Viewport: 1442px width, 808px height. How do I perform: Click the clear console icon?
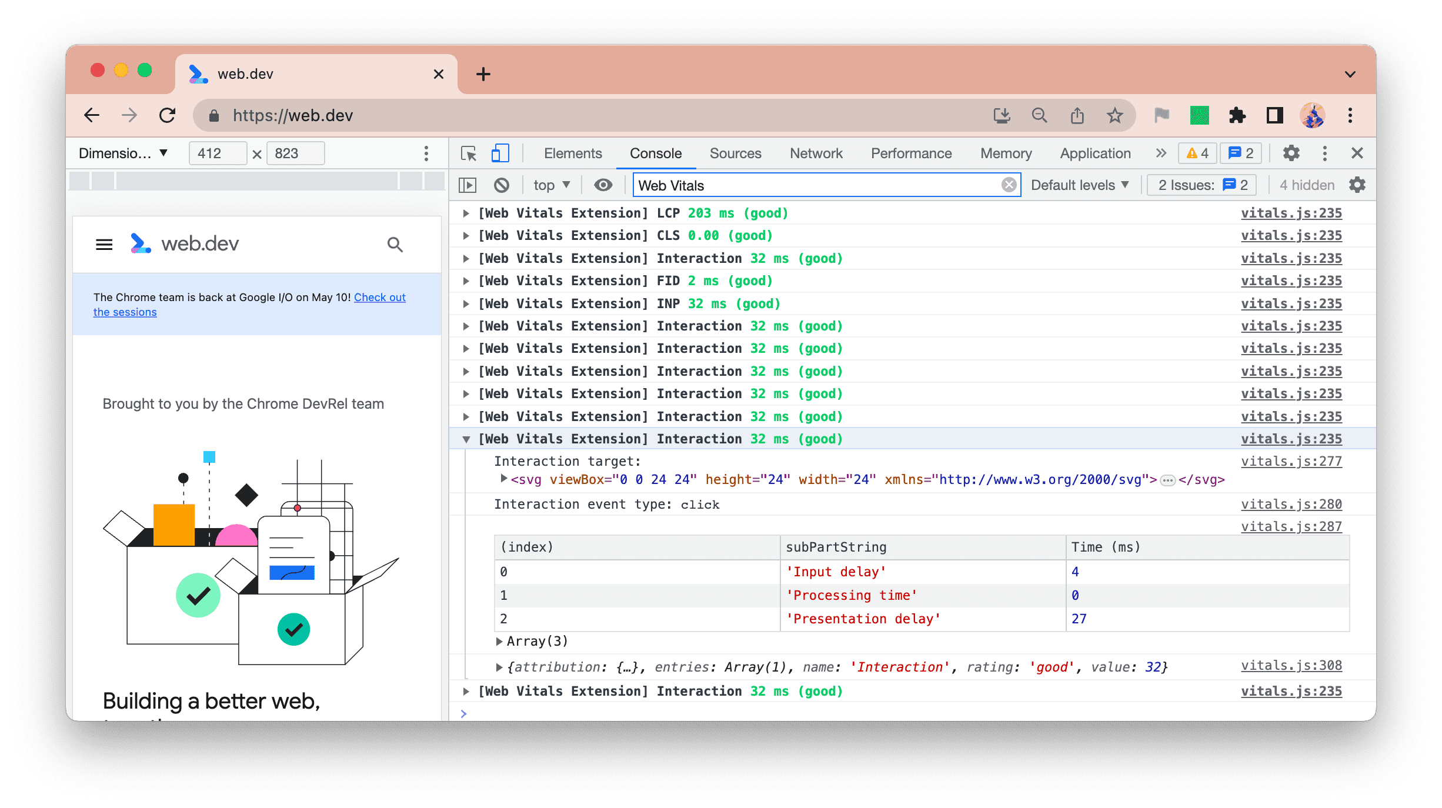pos(503,185)
